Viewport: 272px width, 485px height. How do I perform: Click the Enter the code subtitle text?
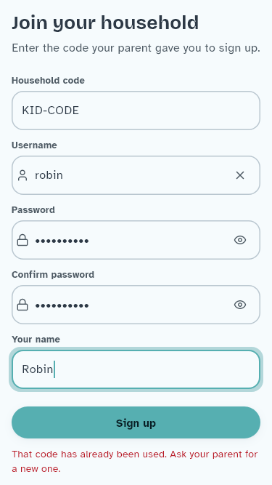[136, 48]
